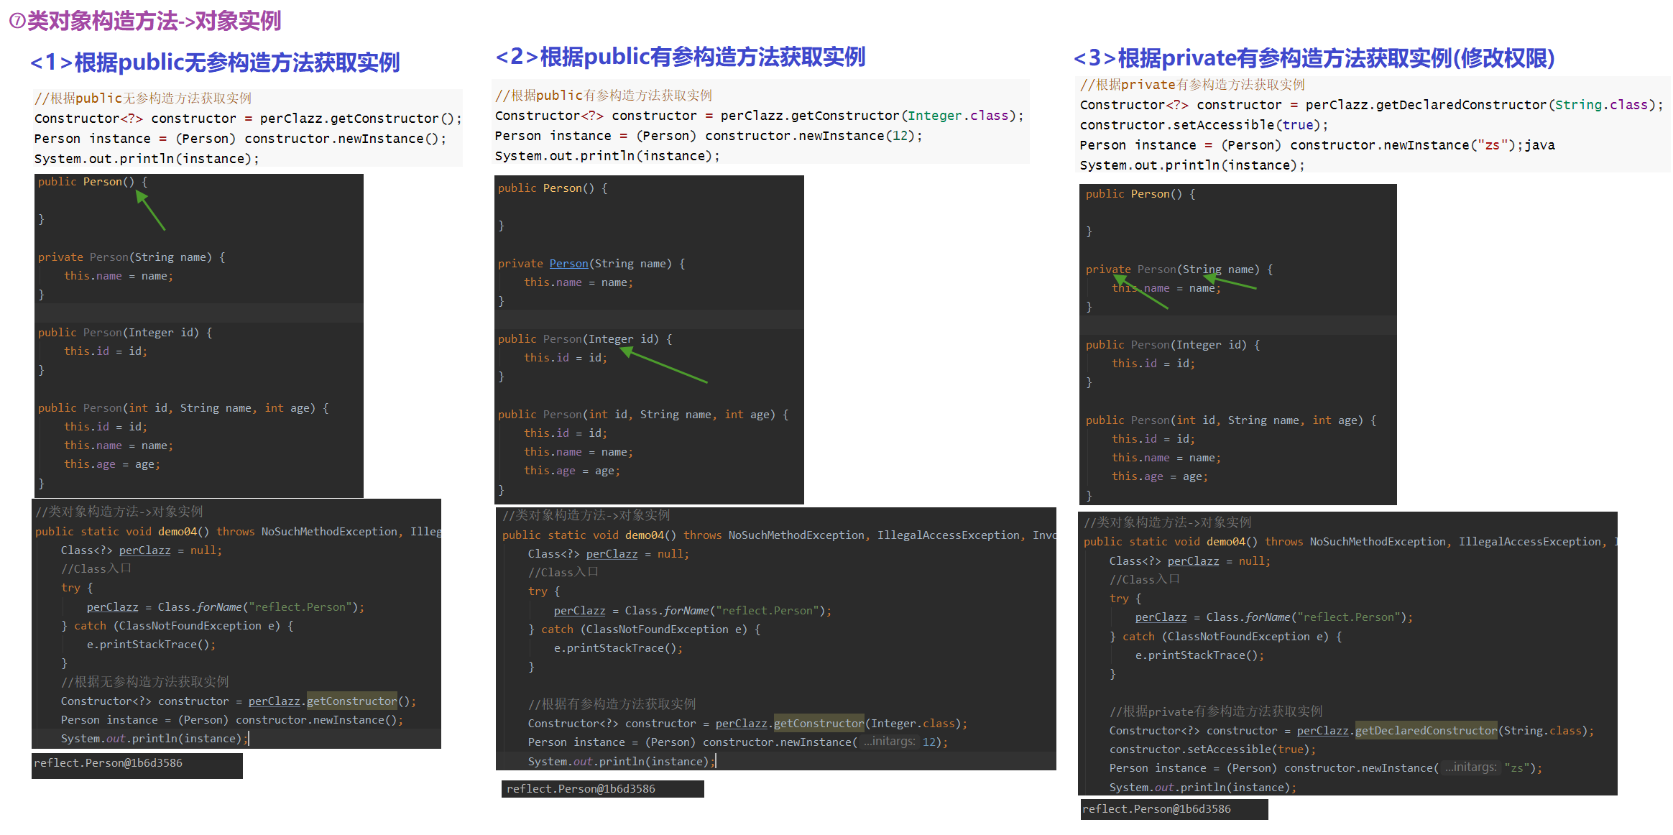Select heading <3> private constructor modify-permission section
The width and height of the screenshot is (1673, 835).
1313,58
